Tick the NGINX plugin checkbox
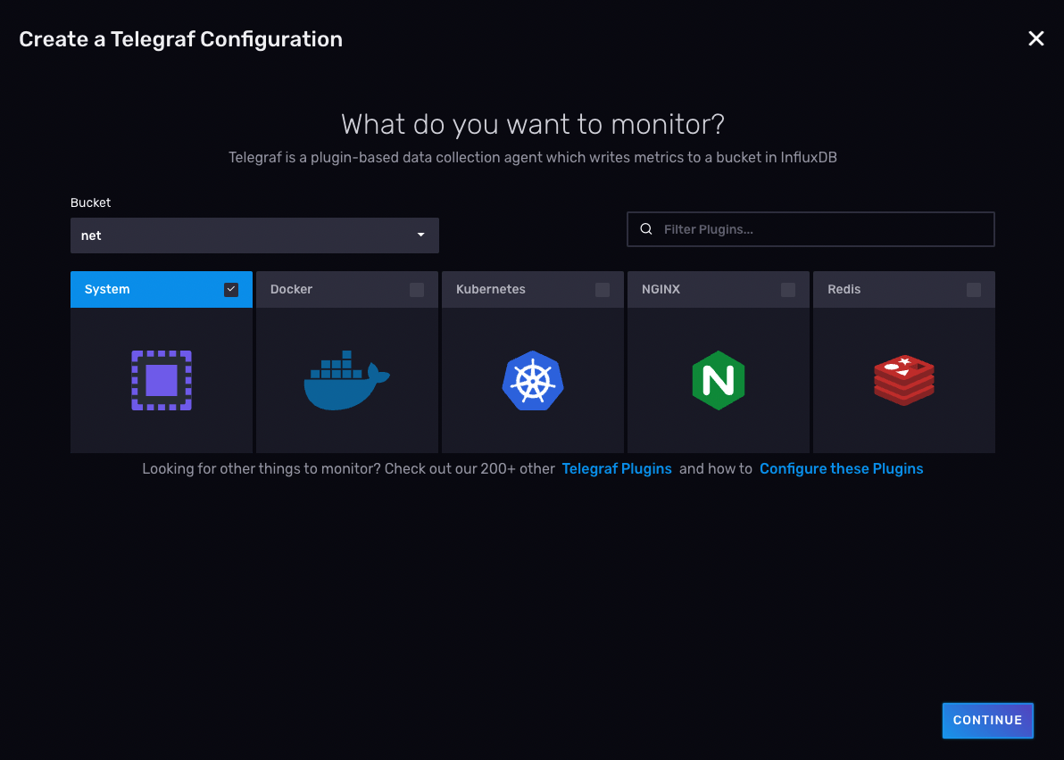 pyautogui.click(x=788, y=290)
